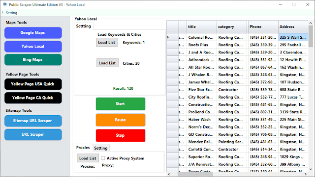Click the horizontal scrollbar thumb
This screenshot has width=315, height=177.
[195, 174]
